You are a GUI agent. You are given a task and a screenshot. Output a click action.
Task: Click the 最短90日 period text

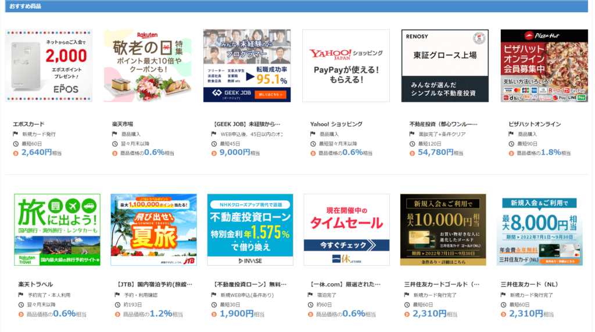(x=527, y=143)
